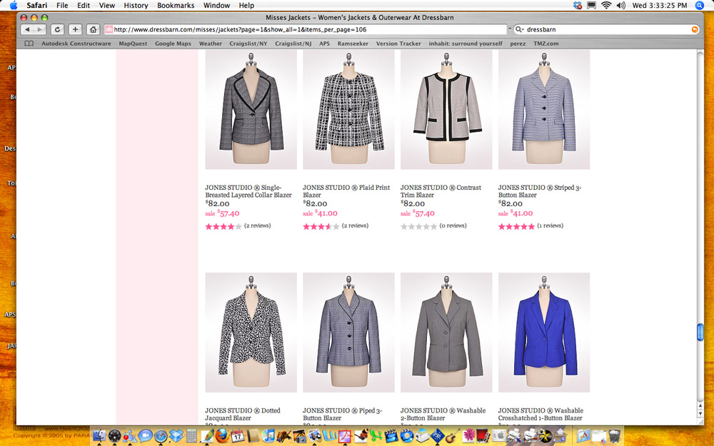
Task: Open the Edit menu
Action: (84, 6)
